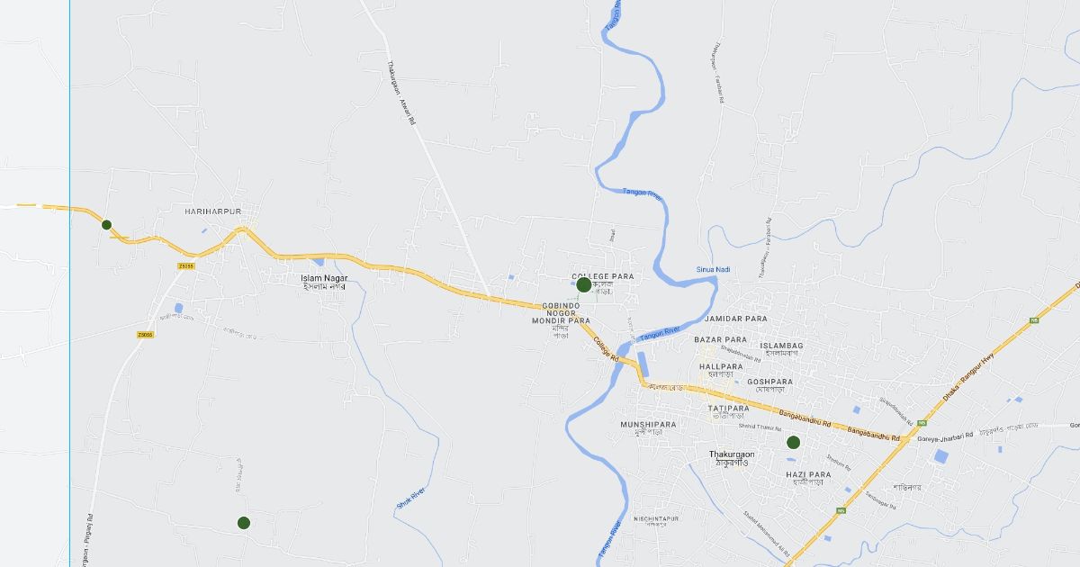Viewport: 1080px width, 567px height.
Task: Open the green marker south of Islam Nagar
Action: tap(243, 523)
